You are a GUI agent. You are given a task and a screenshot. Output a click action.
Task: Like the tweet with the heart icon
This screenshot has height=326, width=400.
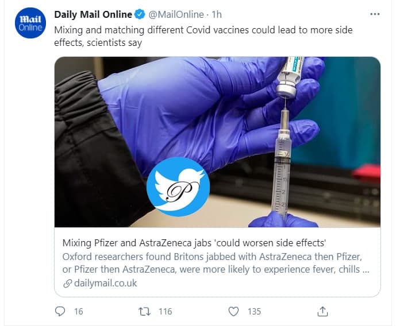pyautogui.click(x=233, y=311)
